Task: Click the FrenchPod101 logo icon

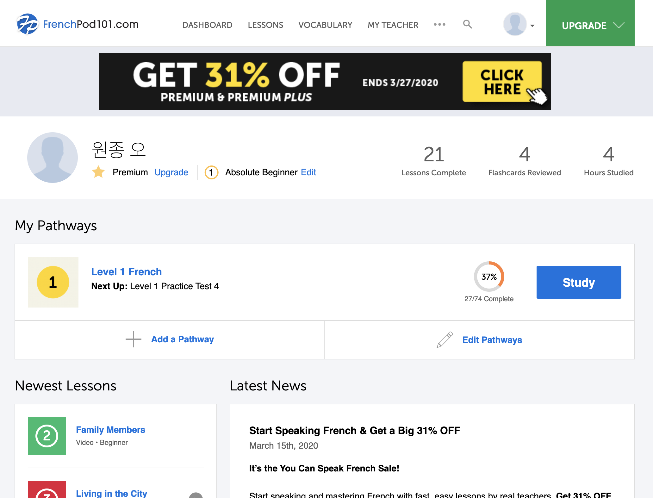Action: (27, 24)
